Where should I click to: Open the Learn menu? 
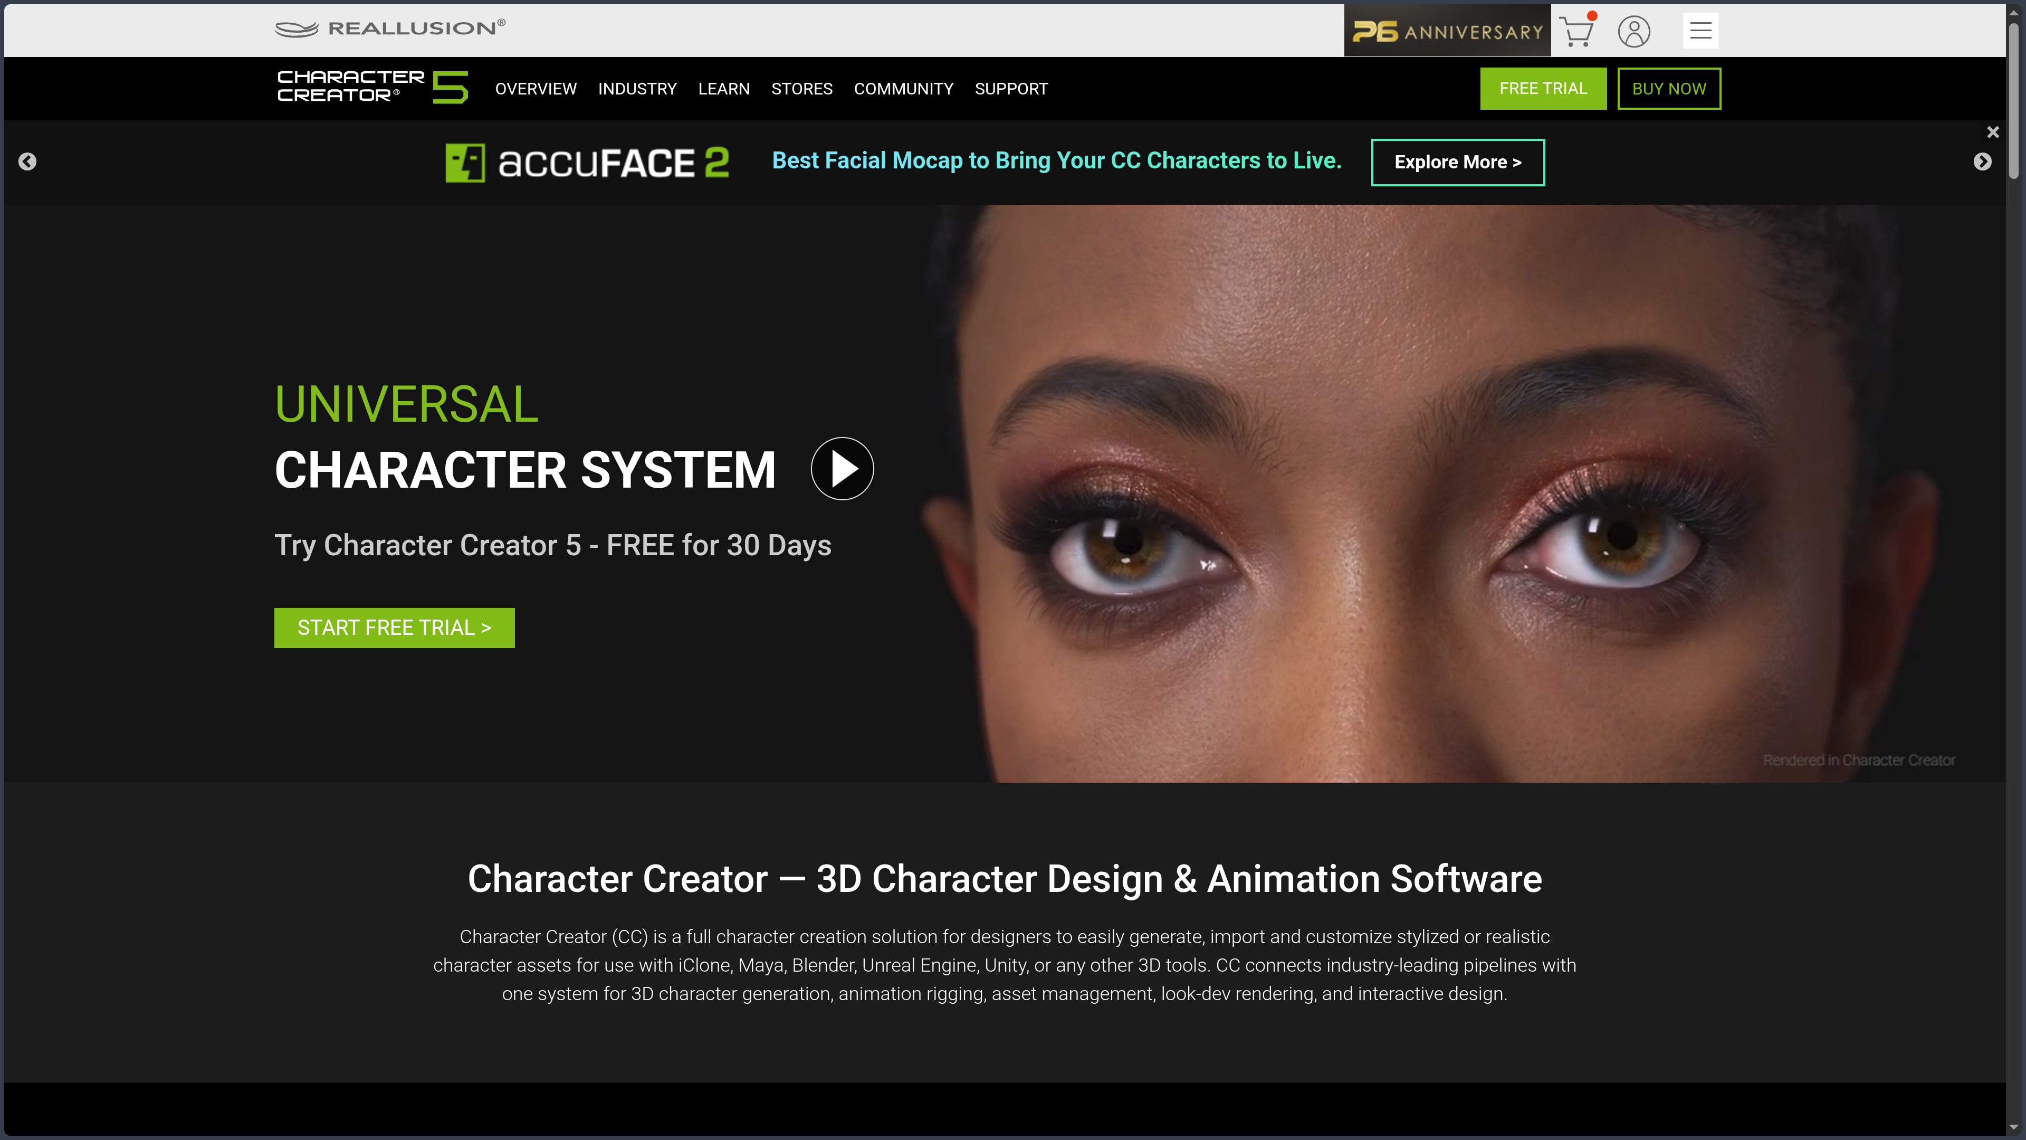(723, 89)
